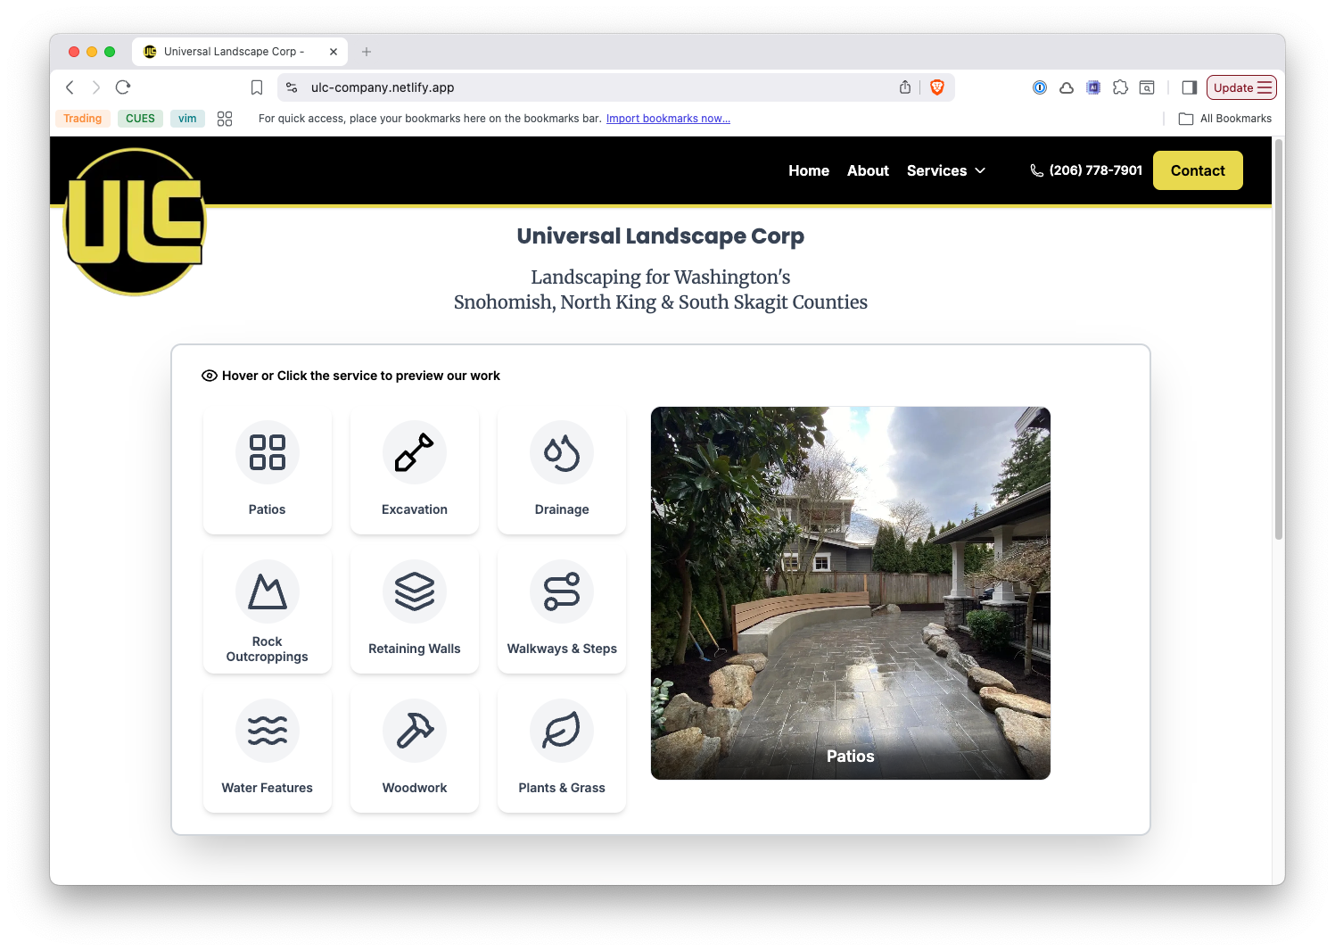
Task: Select the Walkways & Steps icon
Action: (561, 591)
